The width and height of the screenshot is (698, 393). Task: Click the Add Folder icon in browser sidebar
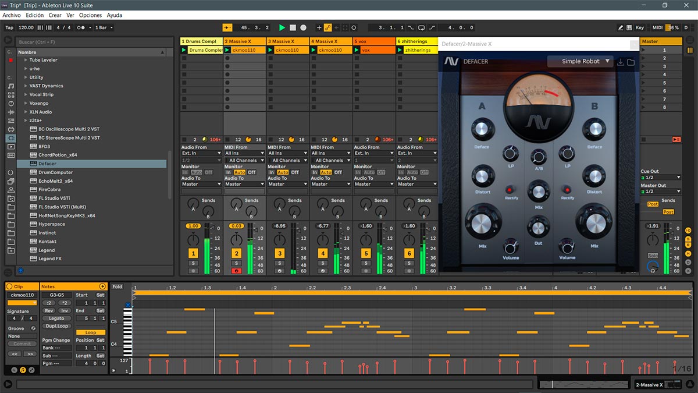click(x=11, y=250)
